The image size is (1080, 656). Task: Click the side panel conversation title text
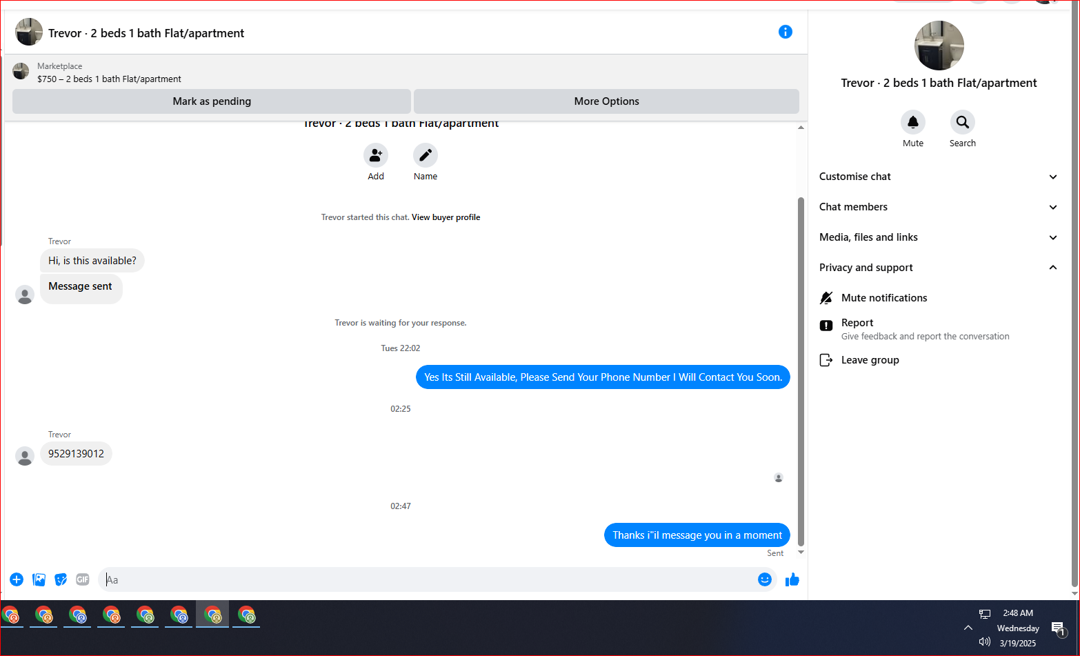[939, 83]
